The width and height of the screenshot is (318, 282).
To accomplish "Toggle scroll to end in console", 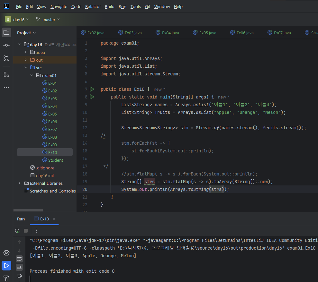I will click(19, 267).
